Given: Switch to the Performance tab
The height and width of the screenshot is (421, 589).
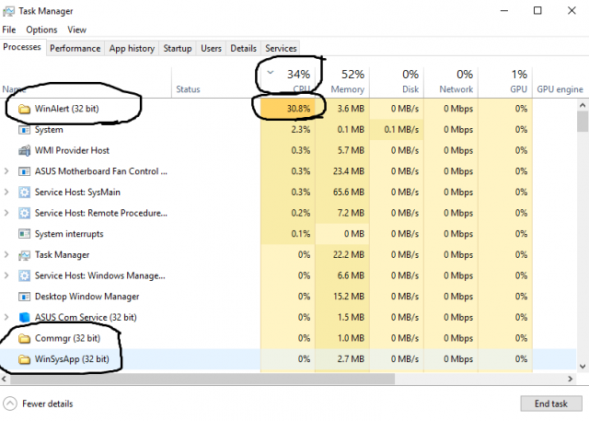Looking at the screenshot, I should [x=75, y=48].
